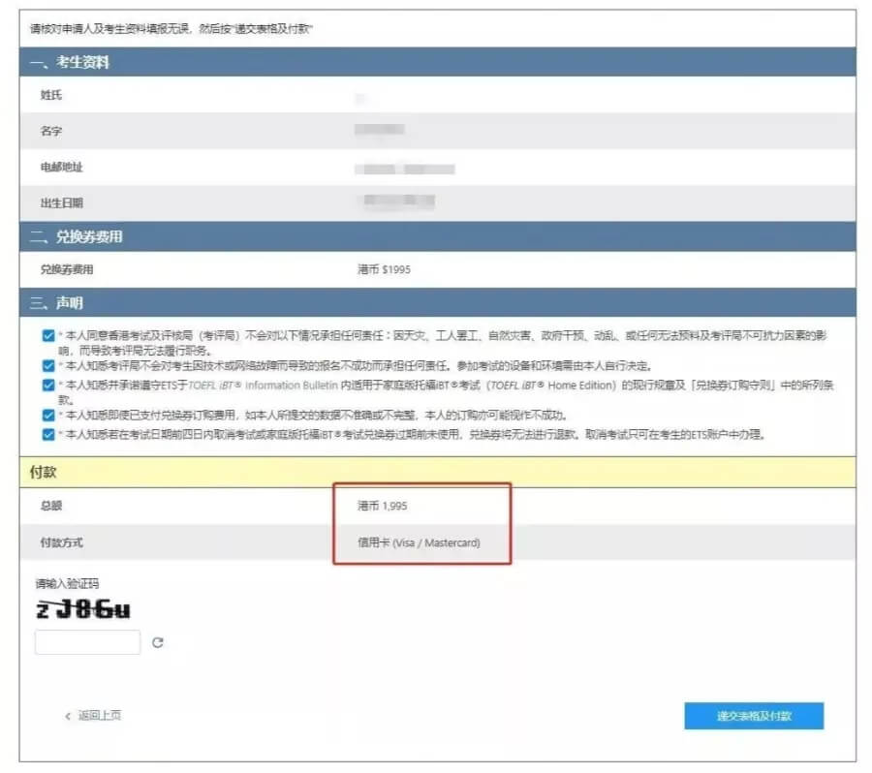872x773 pixels.
Task: Click the 兑换券费用 row label
Action: coord(67,269)
